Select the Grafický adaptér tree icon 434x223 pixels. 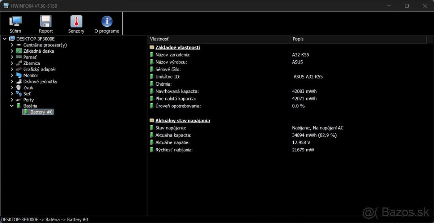pyautogui.click(x=19, y=69)
